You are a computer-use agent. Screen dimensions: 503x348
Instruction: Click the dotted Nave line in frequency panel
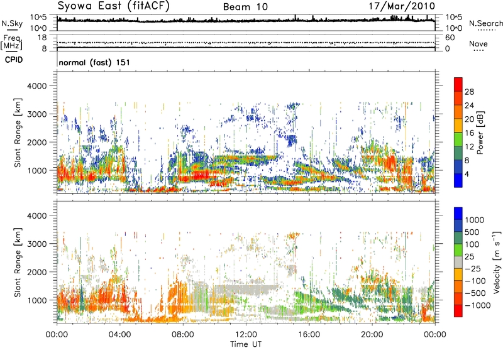(246, 43)
